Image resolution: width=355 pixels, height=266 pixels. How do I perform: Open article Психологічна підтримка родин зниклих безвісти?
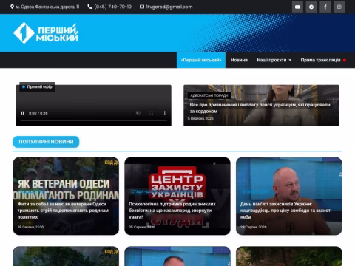coord(172,211)
